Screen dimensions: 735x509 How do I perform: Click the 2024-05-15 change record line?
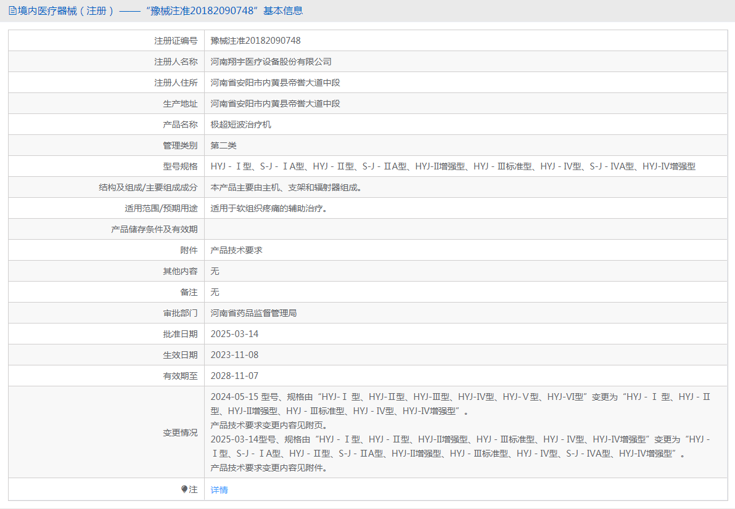[x=461, y=404]
